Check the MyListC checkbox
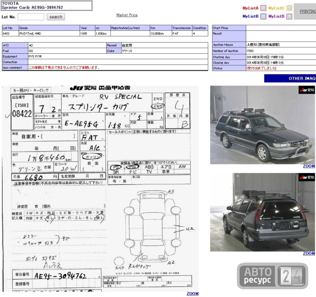316x297 pixels. pyautogui.click(x=289, y=8)
